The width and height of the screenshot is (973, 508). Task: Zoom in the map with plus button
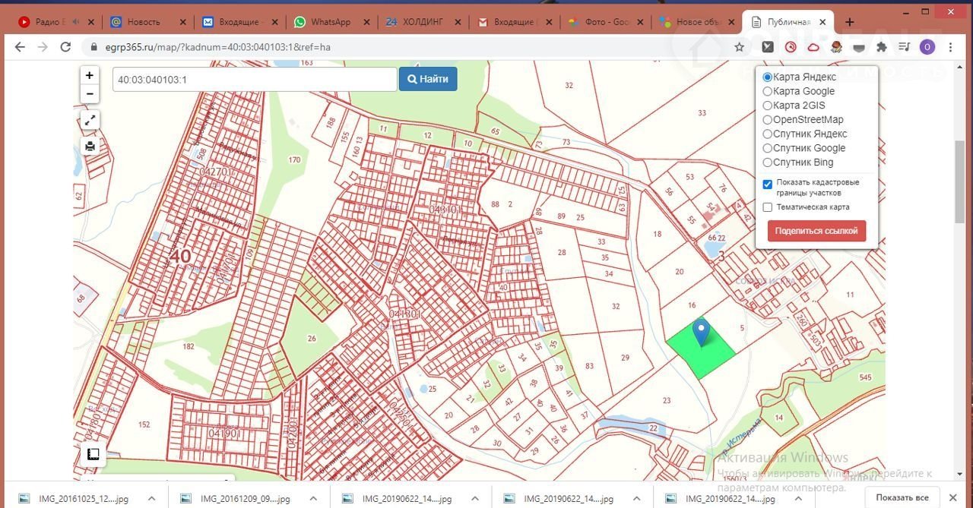click(x=90, y=75)
